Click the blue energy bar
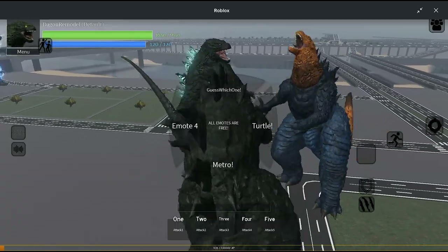This screenshot has width=448, height=252. coord(94,44)
